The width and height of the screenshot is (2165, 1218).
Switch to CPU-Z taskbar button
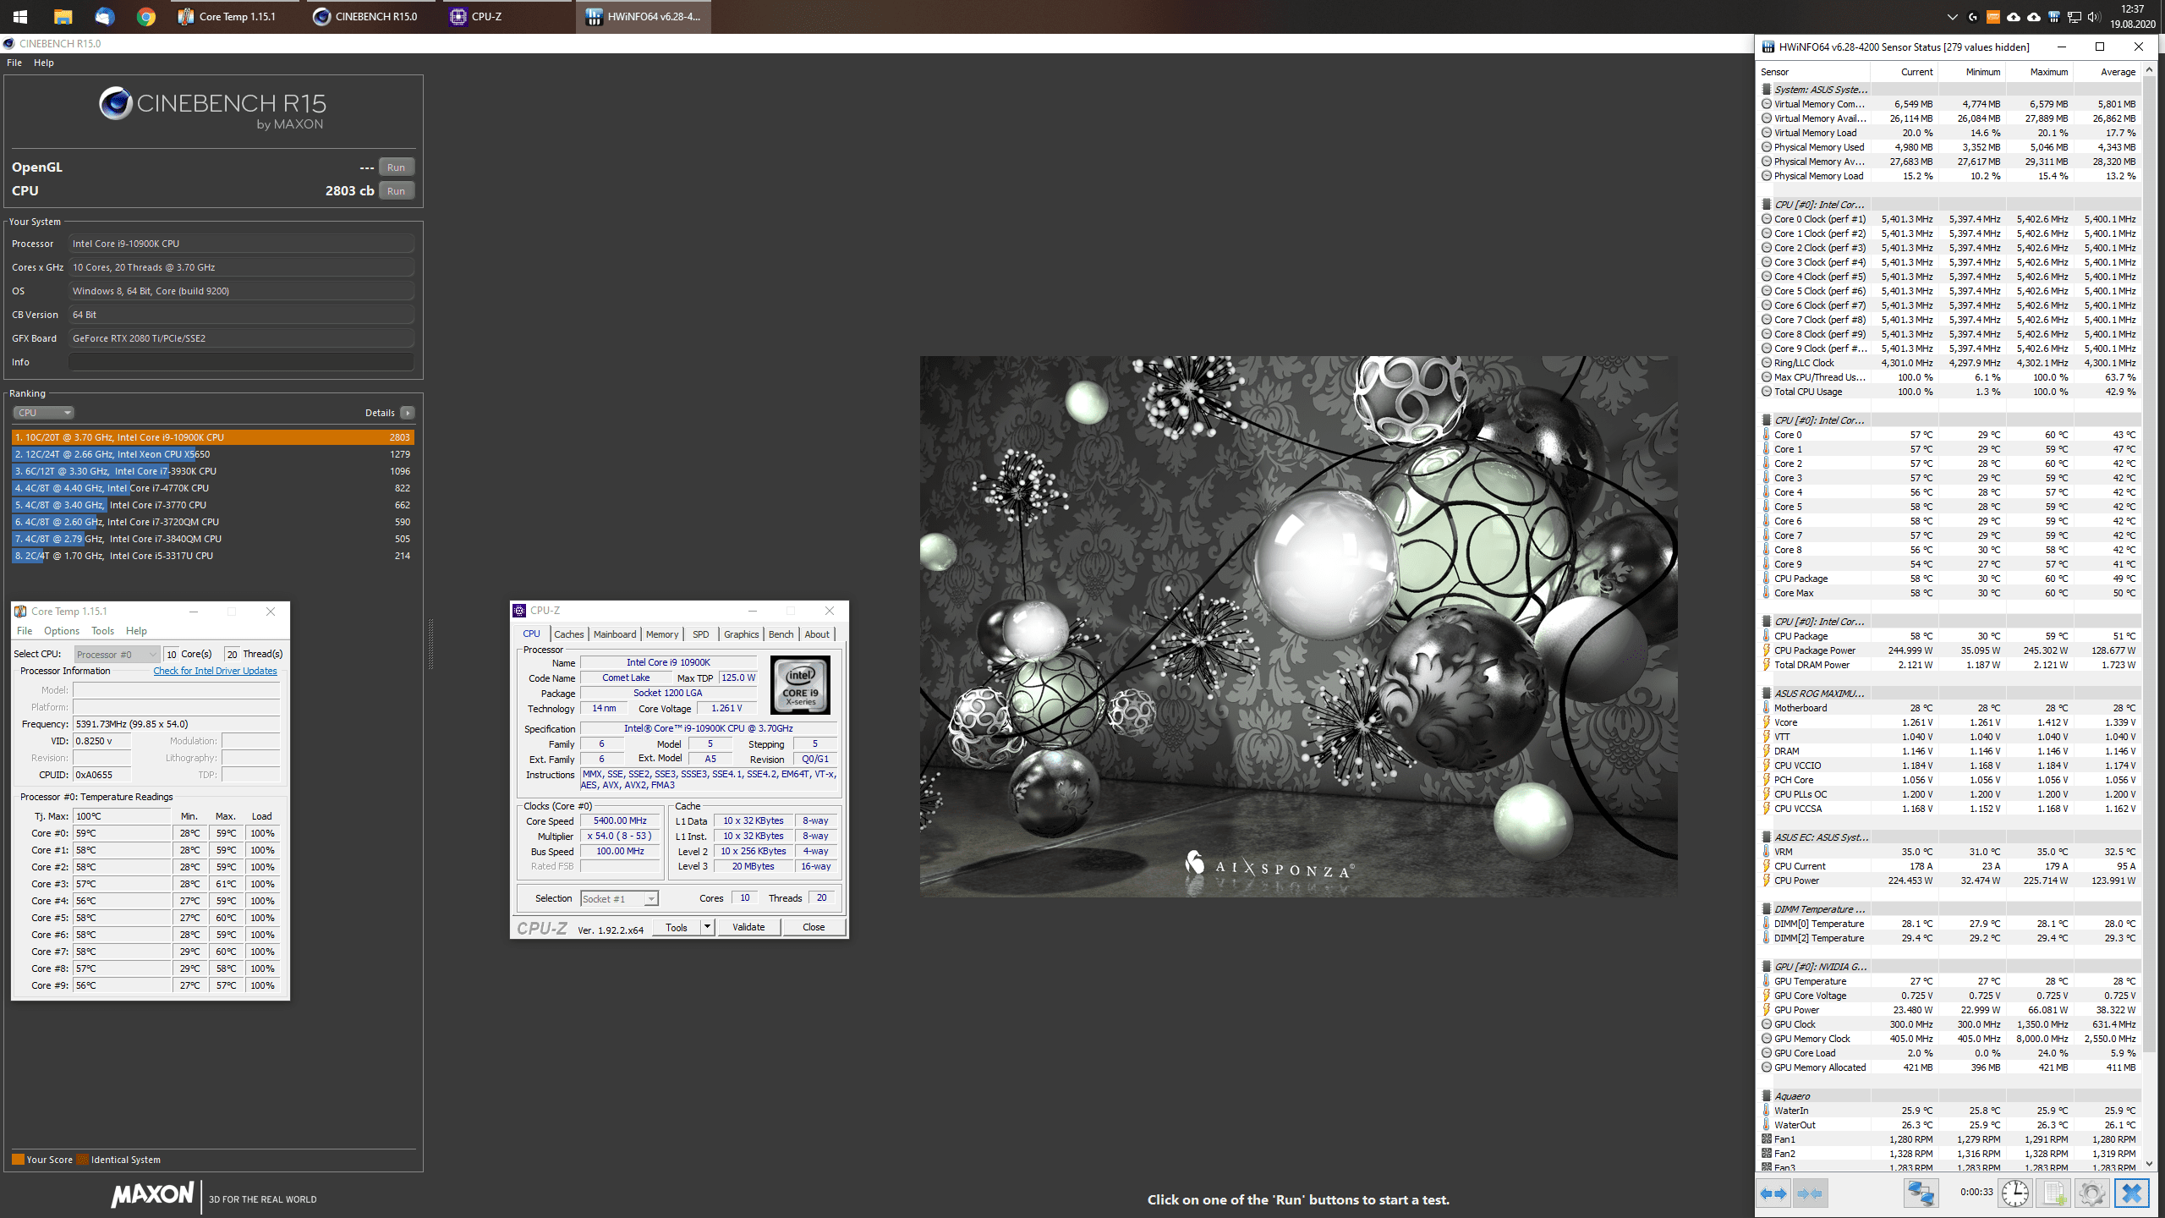point(506,16)
